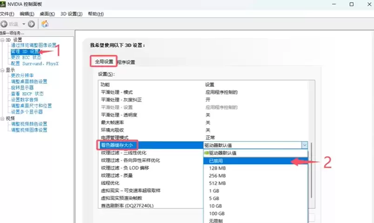Open the 帮助(H) menu

tap(96, 14)
